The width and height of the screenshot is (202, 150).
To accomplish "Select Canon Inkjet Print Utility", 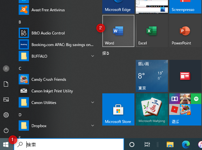I will click(x=52, y=91).
